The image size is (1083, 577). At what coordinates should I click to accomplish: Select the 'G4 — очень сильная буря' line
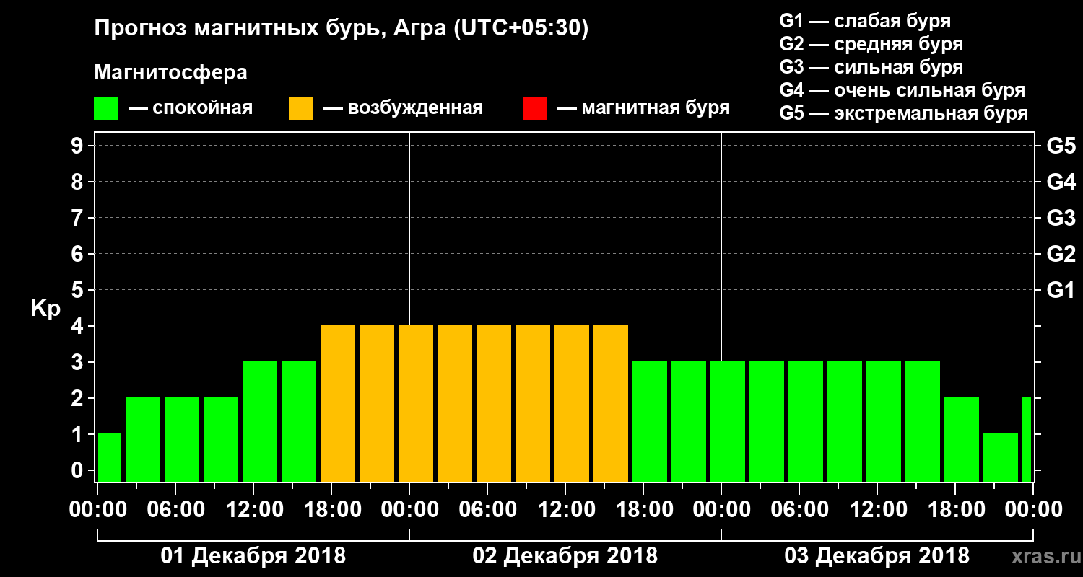902,90
